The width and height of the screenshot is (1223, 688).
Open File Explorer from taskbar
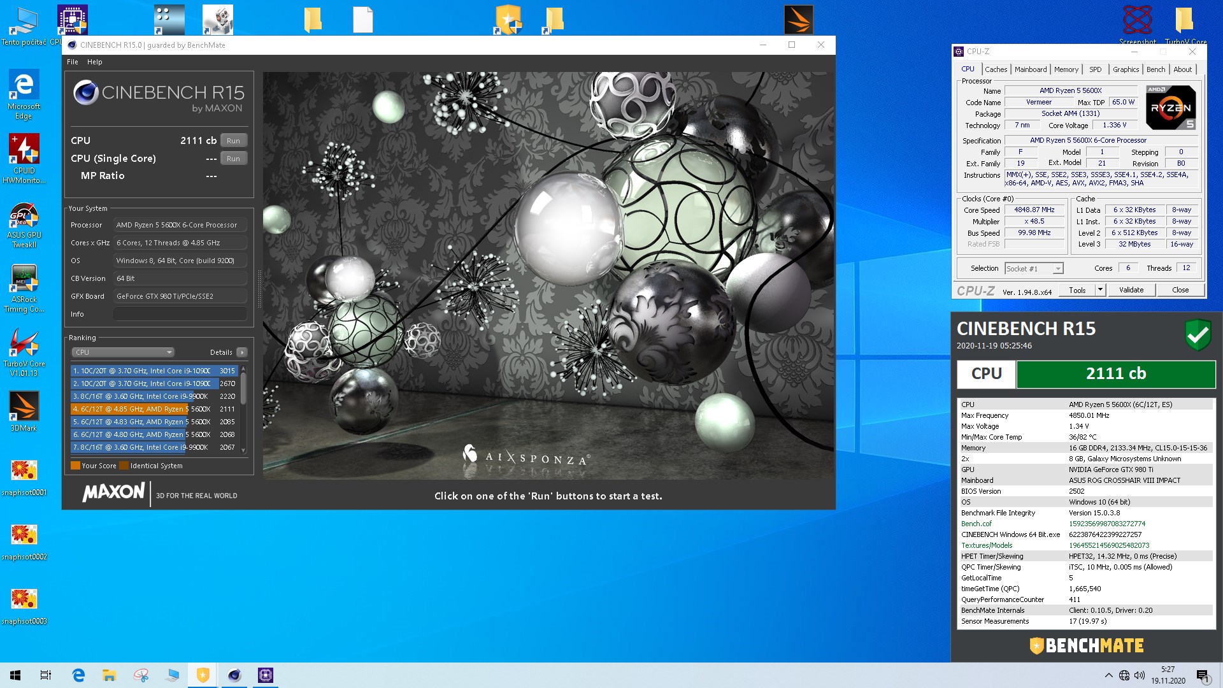[x=109, y=675]
